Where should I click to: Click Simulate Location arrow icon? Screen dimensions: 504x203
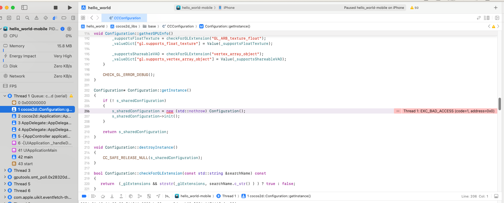(158, 196)
